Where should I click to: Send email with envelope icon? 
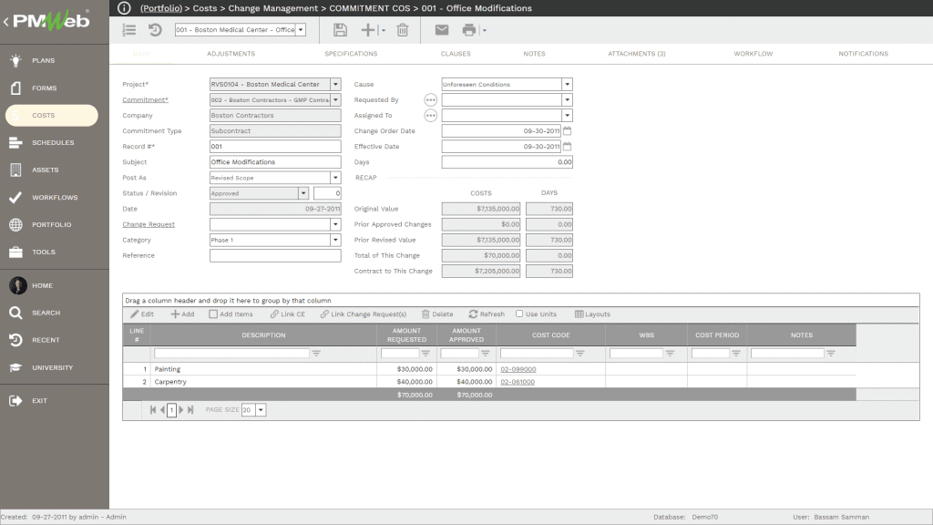pyautogui.click(x=442, y=30)
